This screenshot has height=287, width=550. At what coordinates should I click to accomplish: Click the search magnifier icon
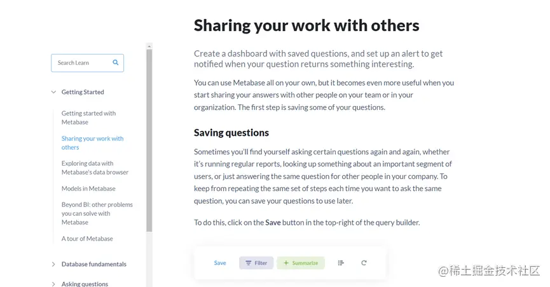[x=116, y=63]
